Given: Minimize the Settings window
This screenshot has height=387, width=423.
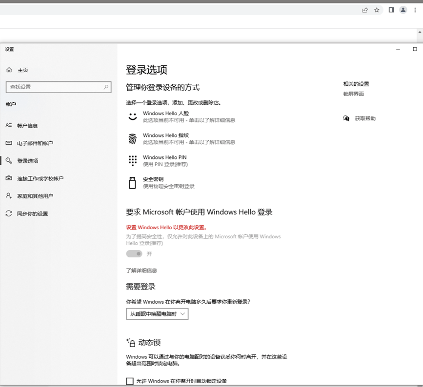Looking at the screenshot, I should pyautogui.click(x=398, y=49).
